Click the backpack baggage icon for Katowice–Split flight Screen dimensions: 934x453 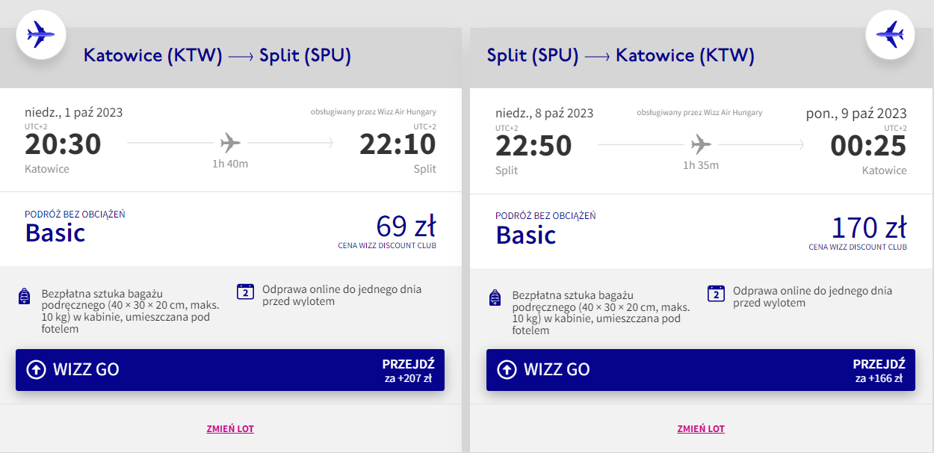coord(24,297)
